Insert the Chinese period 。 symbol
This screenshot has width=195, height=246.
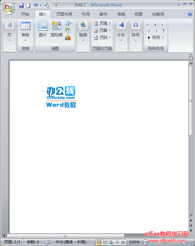[x=155, y=25]
